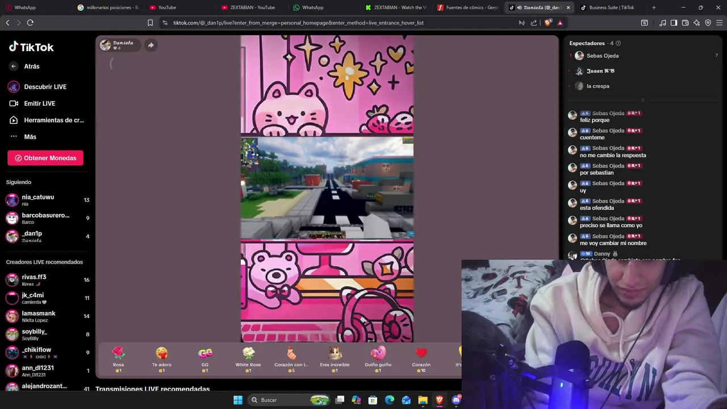Screen dimensions: 727x409
Task: Open rivas.ff3 recommended live
Action: coord(47,280)
